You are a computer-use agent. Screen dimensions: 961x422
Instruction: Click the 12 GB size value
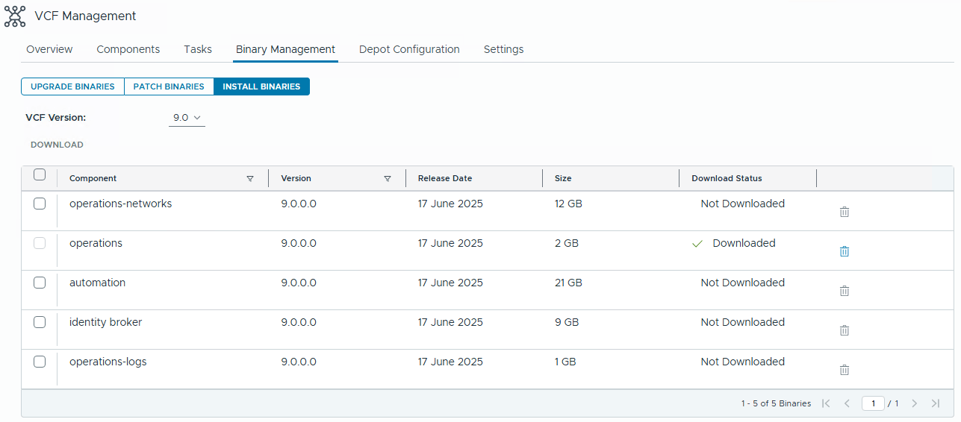pyautogui.click(x=568, y=204)
